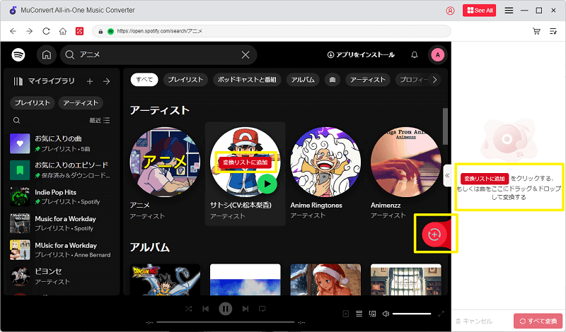Open Indie Pop Hits playlist
Screen dimensions: 566x332
point(62,197)
